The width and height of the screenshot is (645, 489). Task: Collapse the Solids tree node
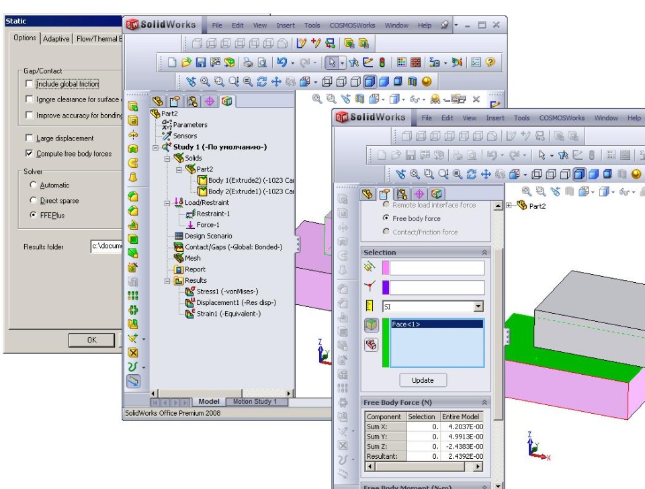point(167,159)
